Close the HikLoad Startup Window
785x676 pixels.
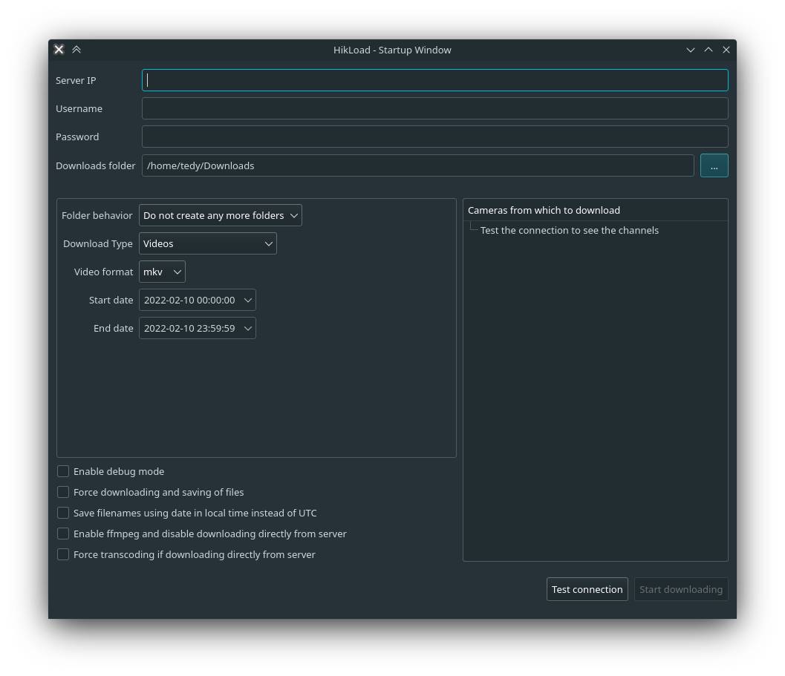[726, 50]
